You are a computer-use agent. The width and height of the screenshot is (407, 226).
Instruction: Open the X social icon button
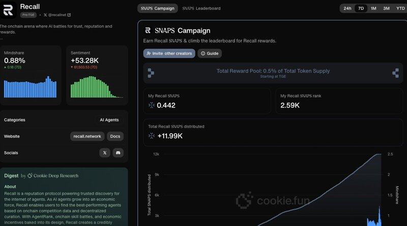[105, 153]
